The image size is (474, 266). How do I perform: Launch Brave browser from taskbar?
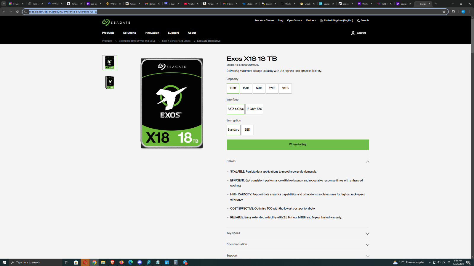pos(112,262)
